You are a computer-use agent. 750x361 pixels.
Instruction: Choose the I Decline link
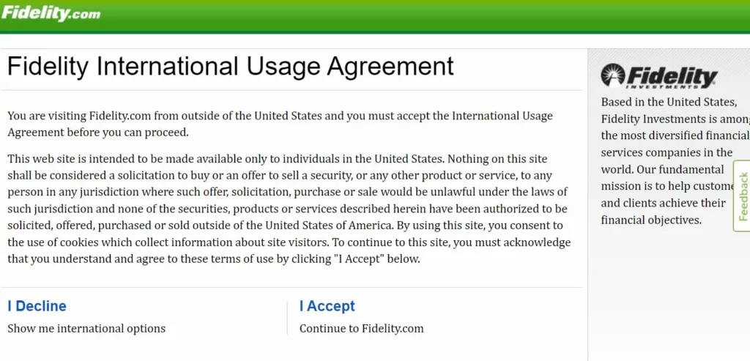point(37,306)
